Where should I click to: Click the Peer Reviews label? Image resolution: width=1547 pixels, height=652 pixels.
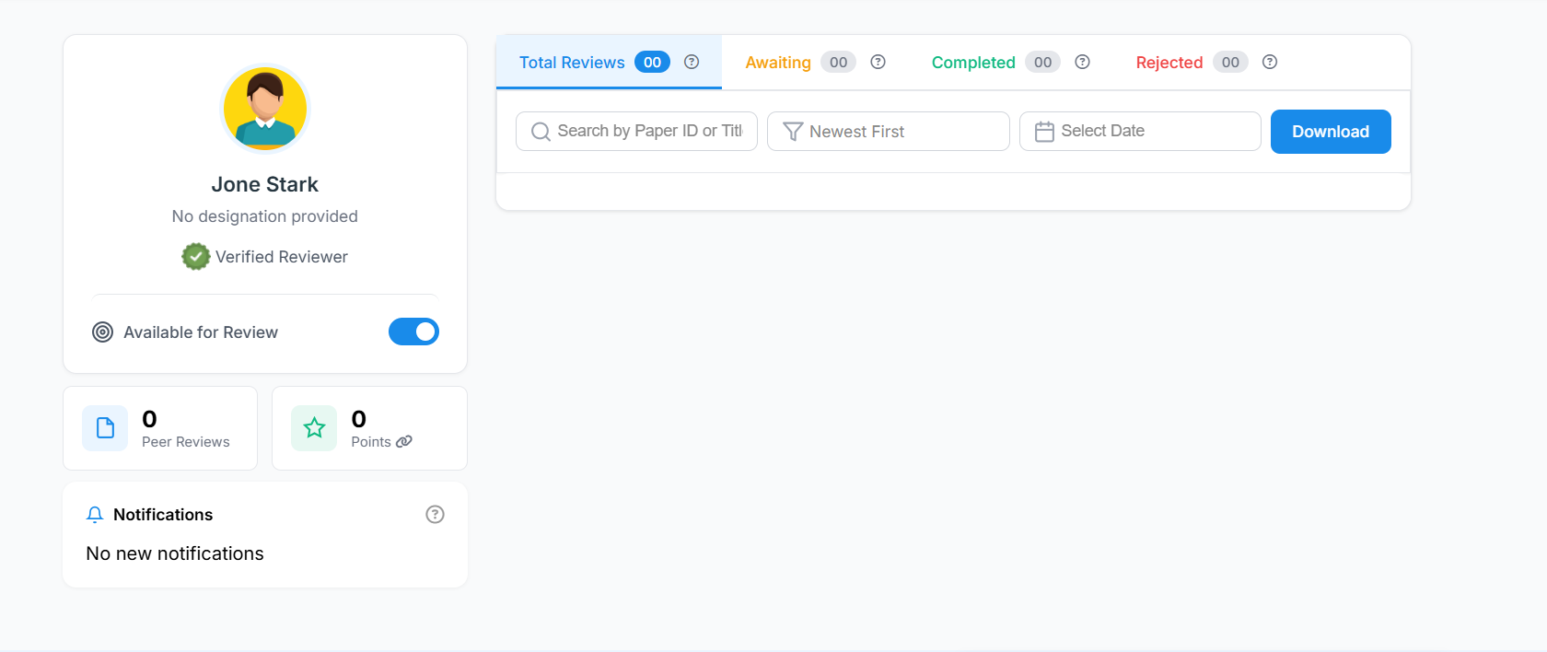point(186,442)
